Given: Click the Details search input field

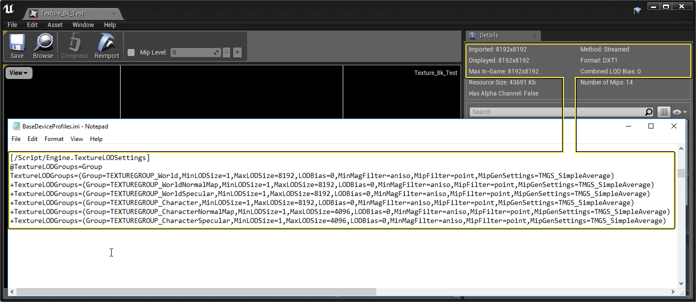Looking at the screenshot, I should point(556,112).
